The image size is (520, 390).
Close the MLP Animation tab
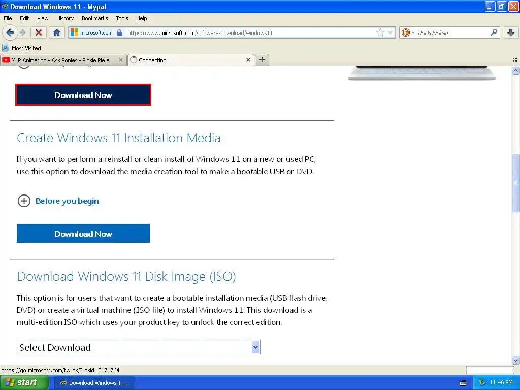click(x=121, y=60)
